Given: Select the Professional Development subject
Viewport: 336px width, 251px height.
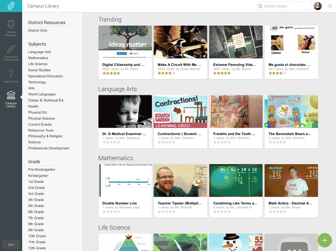Looking at the screenshot, I should tap(49, 148).
